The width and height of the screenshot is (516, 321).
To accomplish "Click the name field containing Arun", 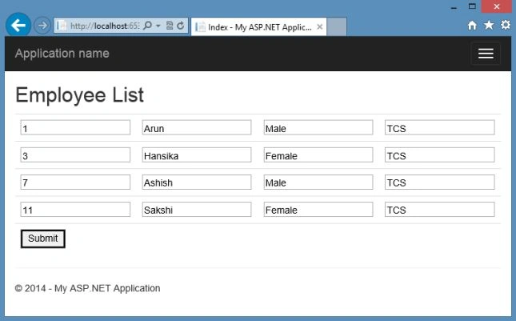I will (197, 127).
